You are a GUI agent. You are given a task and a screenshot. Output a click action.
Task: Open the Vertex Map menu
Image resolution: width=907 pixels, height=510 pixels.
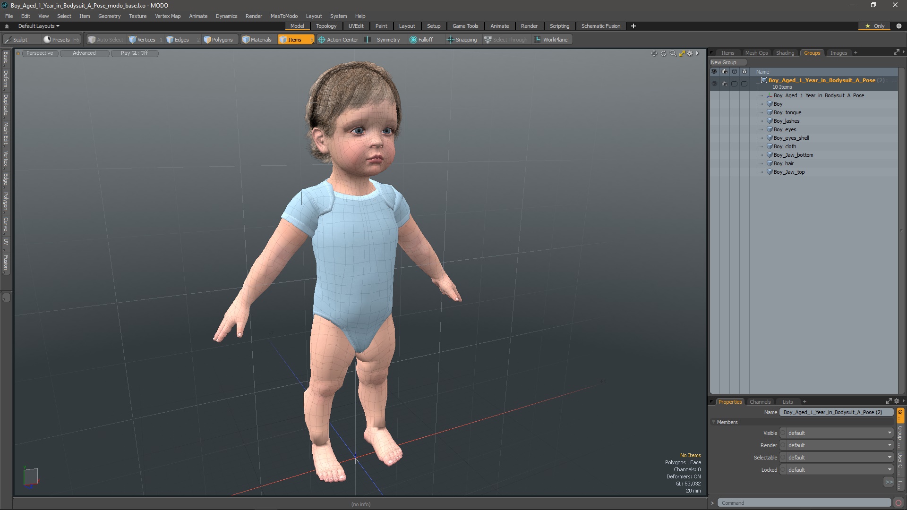[168, 16]
